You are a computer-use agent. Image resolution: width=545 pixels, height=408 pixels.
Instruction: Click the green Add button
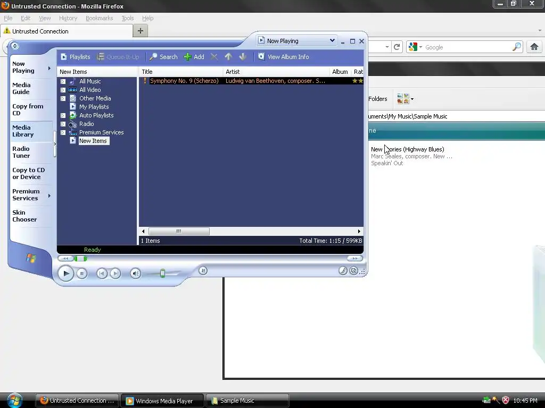[x=194, y=57]
